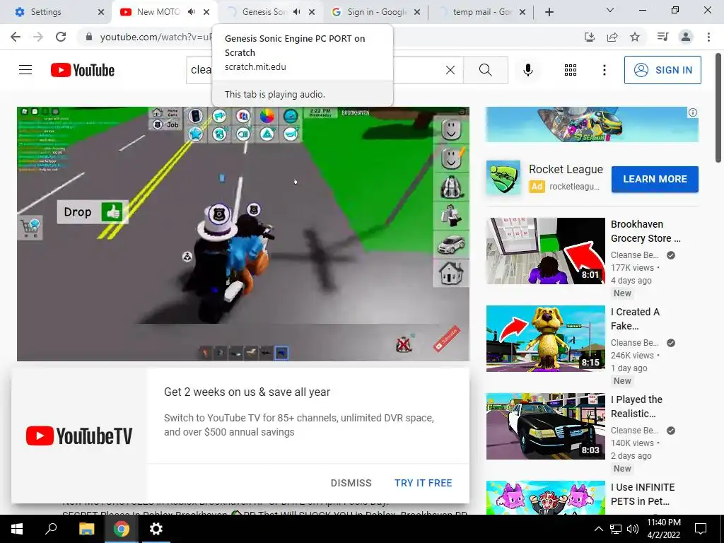Mute audio on the New MOTO tab
Viewport: 724px width, 543px height.
[191, 12]
